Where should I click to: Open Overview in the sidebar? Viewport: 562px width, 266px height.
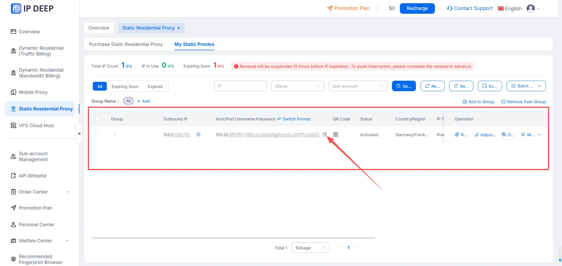pyautogui.click(x=29, y=32)
